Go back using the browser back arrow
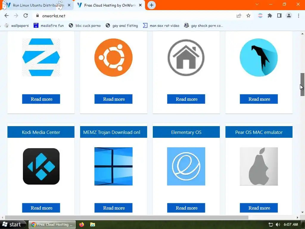 pos(7,16)
